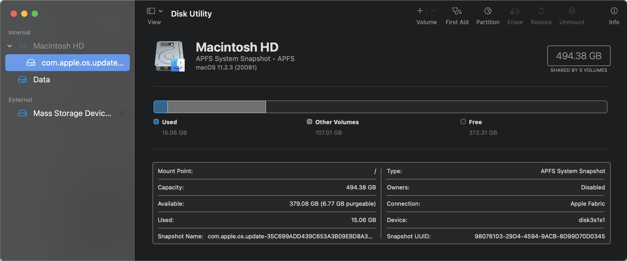Click the Available 379.08 GB value
This screenshot has width=627, height=261.
332,204
